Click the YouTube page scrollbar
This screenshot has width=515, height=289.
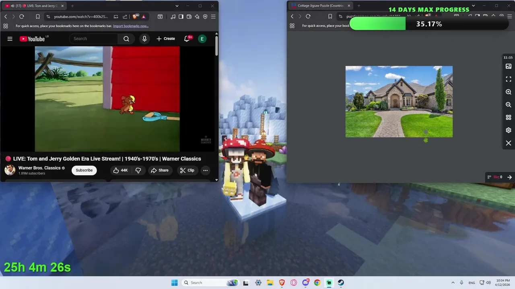216,46
